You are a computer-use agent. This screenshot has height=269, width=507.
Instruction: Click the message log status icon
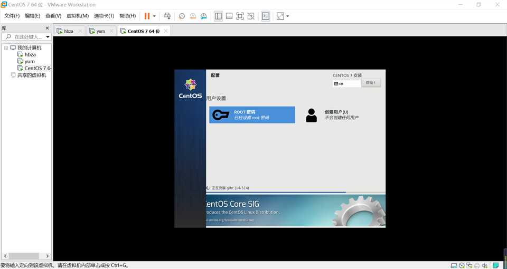click(496, 265)
